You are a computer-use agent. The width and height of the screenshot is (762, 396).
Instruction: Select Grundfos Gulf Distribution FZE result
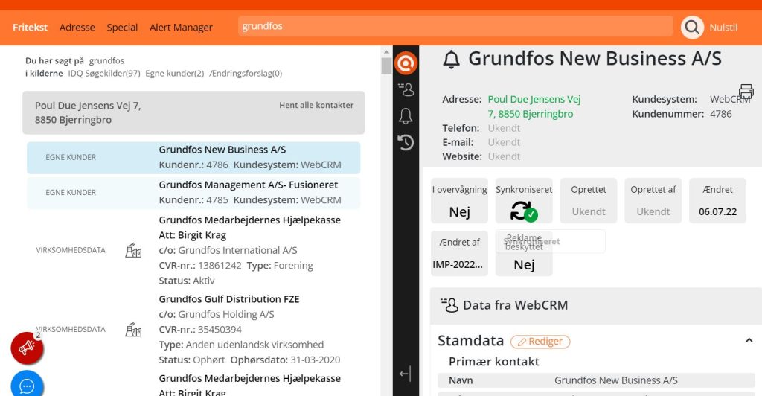(193, 330)
